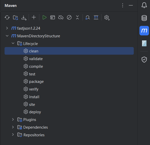Open the binary grid sidebar icon
Screen dimensions: 150x145
coord(144,43)
